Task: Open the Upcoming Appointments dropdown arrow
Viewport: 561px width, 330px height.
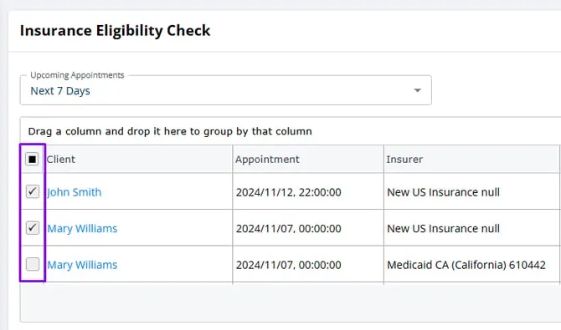Action: point(417,90)
